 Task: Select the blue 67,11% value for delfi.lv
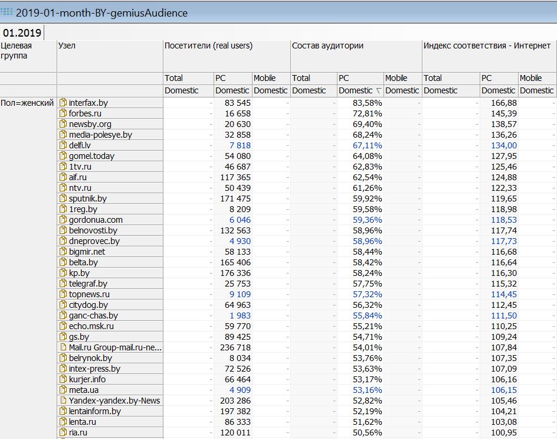pos(367,145)
